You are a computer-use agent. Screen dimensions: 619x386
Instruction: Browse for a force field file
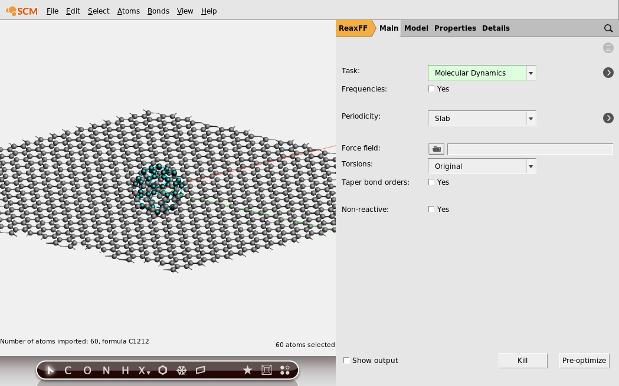pyautogui.click(x=436, y=149)
